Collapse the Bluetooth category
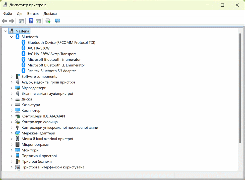Image resolution: width=245 pixels, height=180 pixels. point(11,37)
